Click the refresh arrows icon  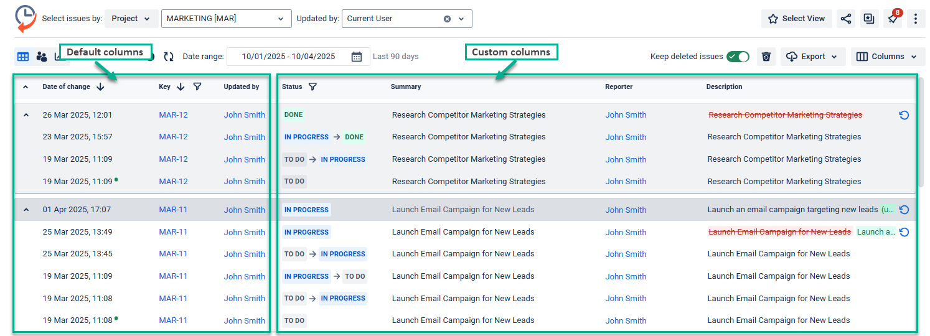pyautogui.click(x=169, y=57)
